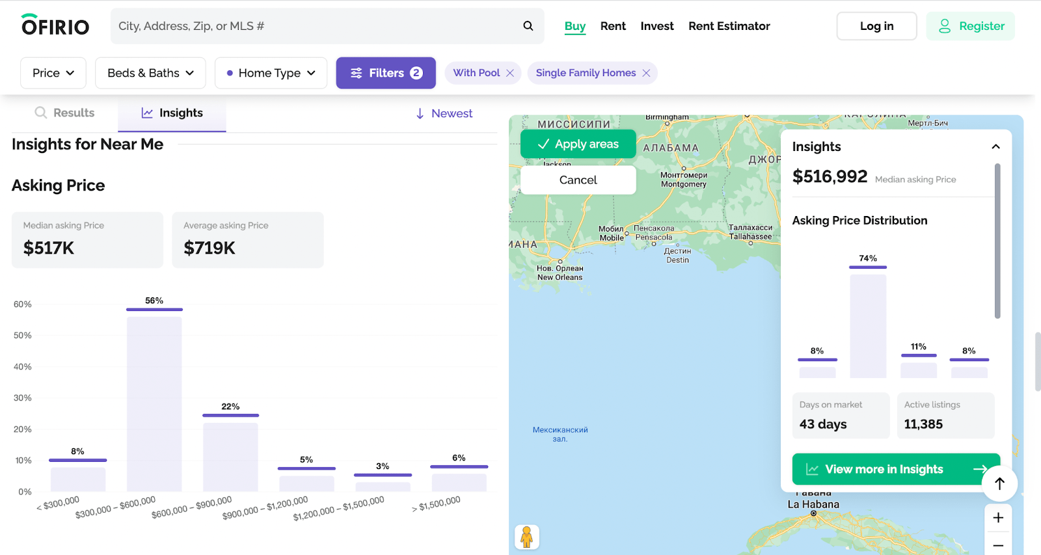1041x555 pixels.
Task: Go to the Buy section
Action: (x=575, y=26)
